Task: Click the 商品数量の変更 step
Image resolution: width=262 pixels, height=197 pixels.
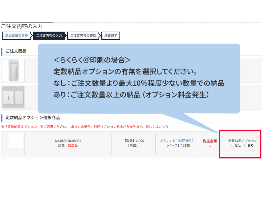Action: (16, 36)
